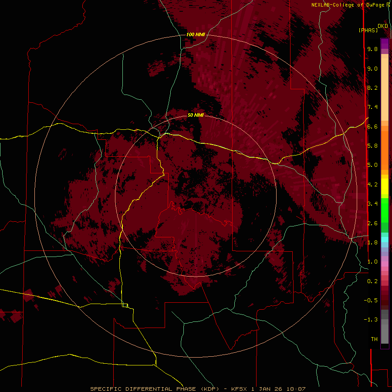Click the 100 NMI range ring label
This screenshot has width=392, height=392.
coord(196,34)
